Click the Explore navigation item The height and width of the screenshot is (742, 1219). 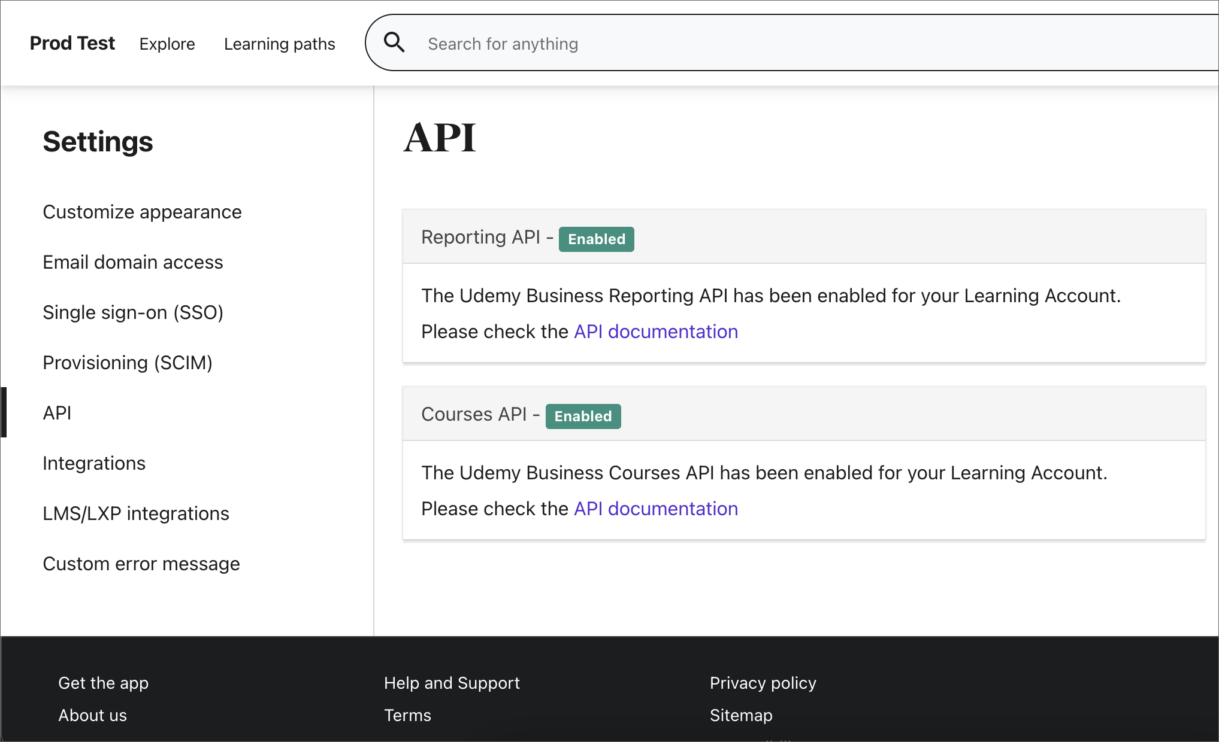click(167, 42)
